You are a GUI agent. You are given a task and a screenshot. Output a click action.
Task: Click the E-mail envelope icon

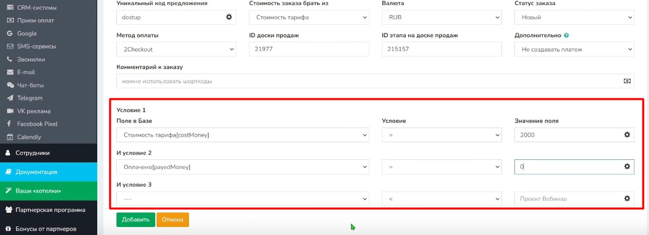tap(10, 72)
